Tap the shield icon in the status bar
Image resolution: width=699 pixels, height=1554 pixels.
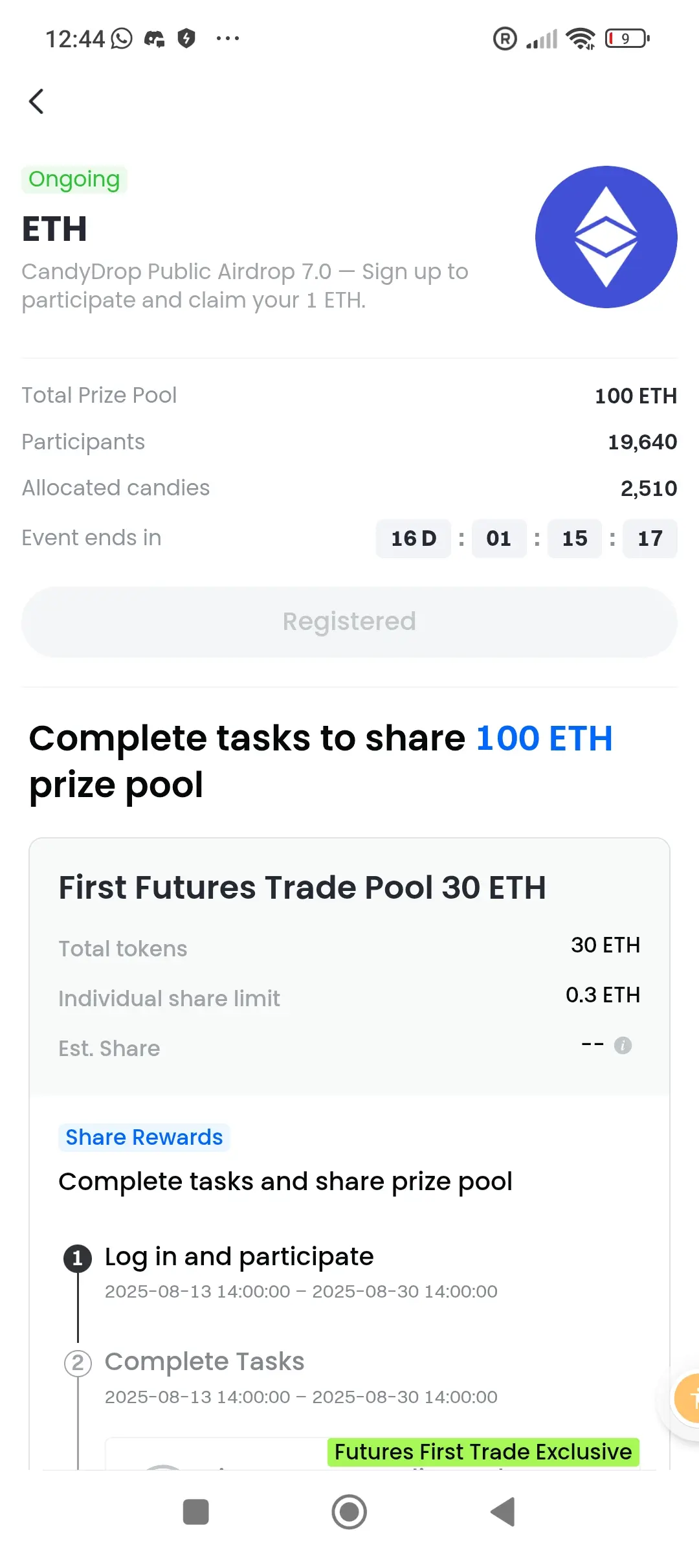186,39
